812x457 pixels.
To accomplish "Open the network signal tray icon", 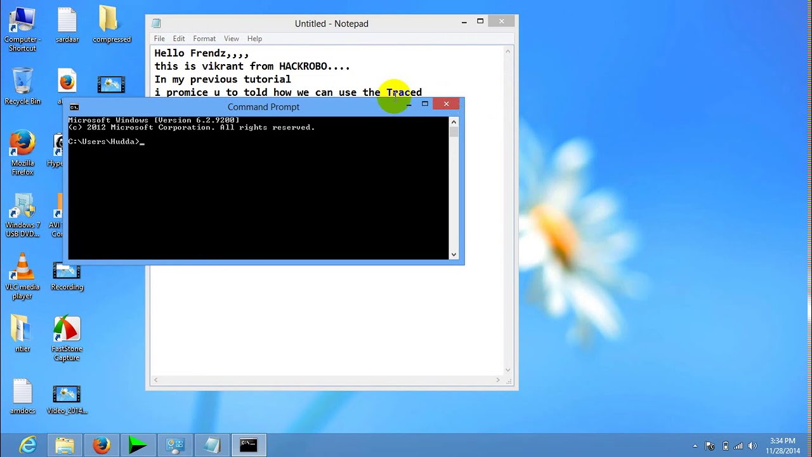I will 738,446.
